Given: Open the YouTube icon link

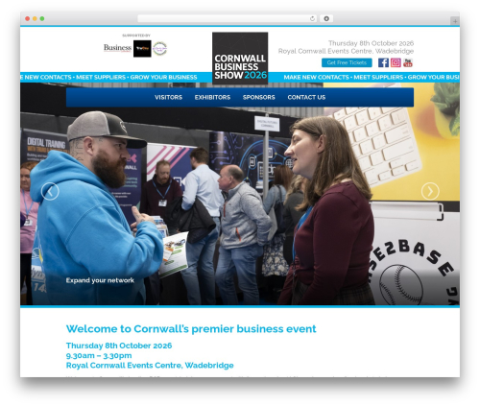Looking at the screenshot, I should [x=408, y=62].
